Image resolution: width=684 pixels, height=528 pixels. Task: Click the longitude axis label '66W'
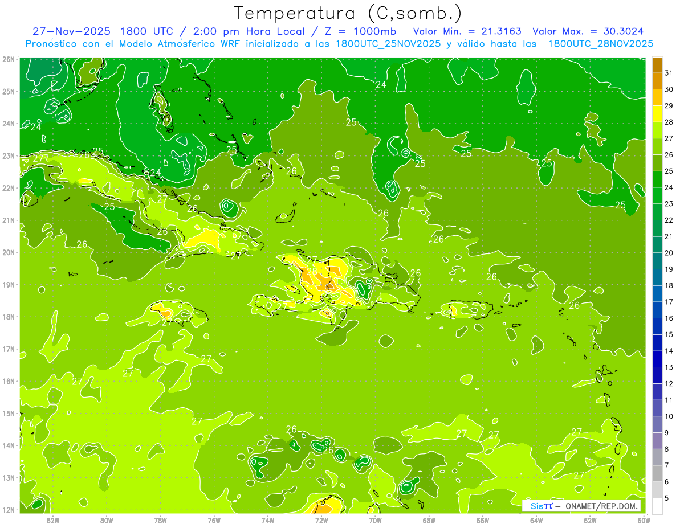coord(483,520)
